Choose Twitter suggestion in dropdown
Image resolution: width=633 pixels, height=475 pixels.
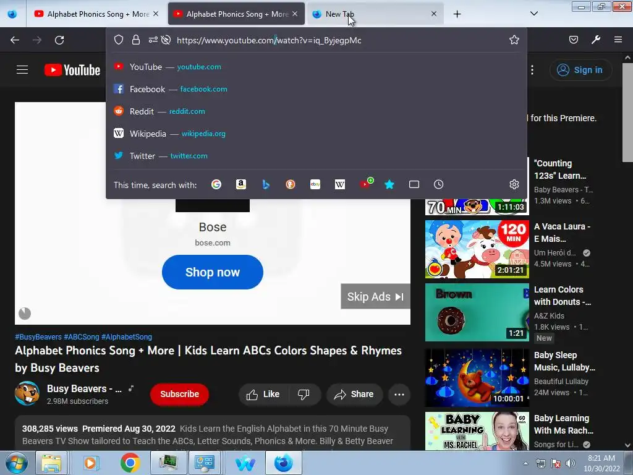click(316, 155)
